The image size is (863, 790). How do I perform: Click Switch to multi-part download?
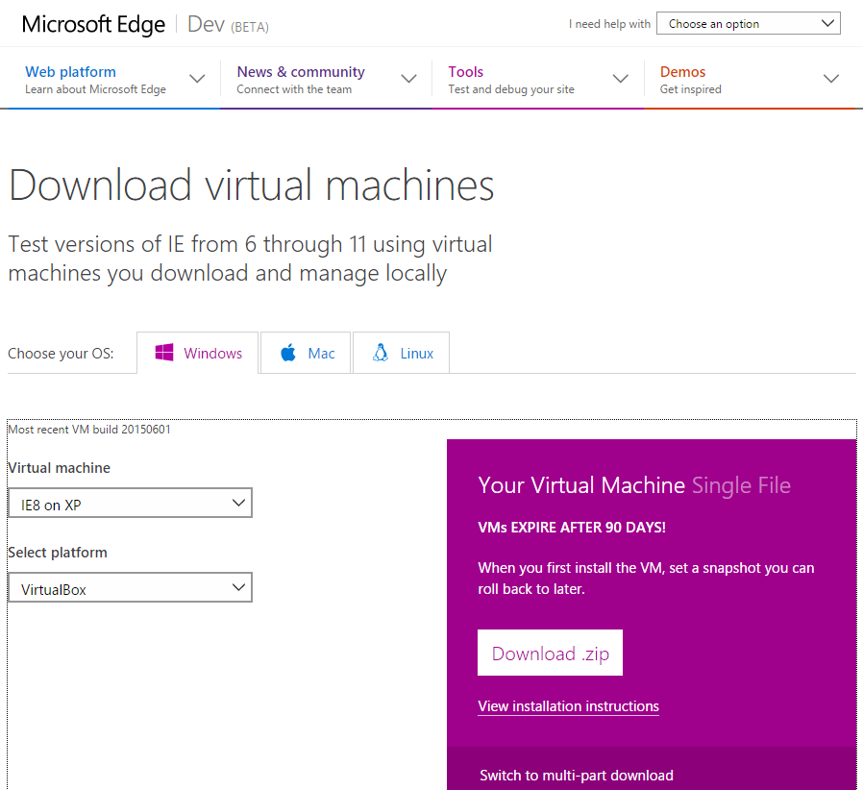[577, 776]
